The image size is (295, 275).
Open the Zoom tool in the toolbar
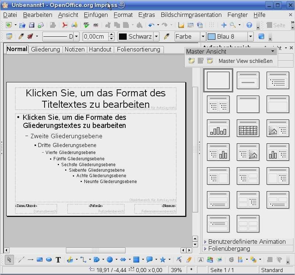coord(232,26)
